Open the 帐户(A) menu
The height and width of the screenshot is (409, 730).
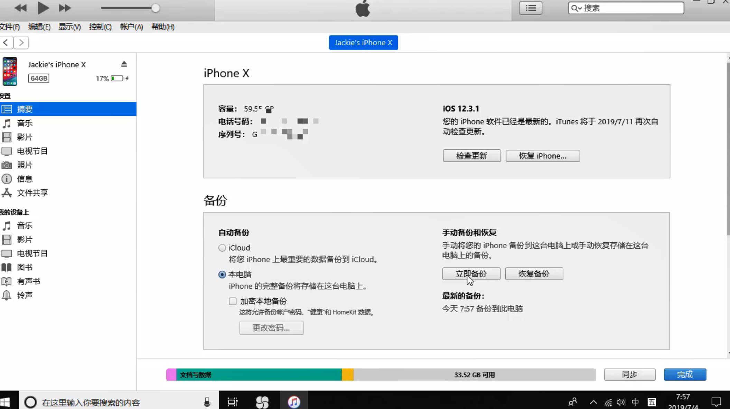coord(131,27)
